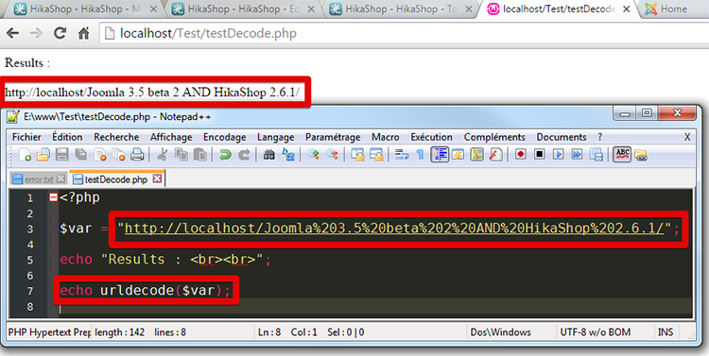The image size is (709, 356).
Task: Click the URL link in line 3
Action: pyautogui.click(x=394, y=229)
